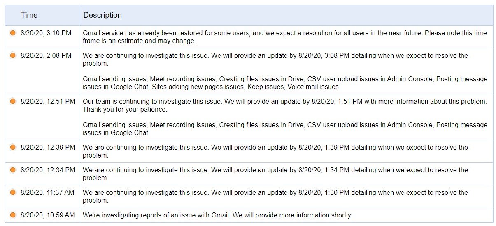Image resolution: width=496 pixels, height=226 pixels.
Task: Click the orange status dot for 12:51 PM update
Action: [12, 101]
